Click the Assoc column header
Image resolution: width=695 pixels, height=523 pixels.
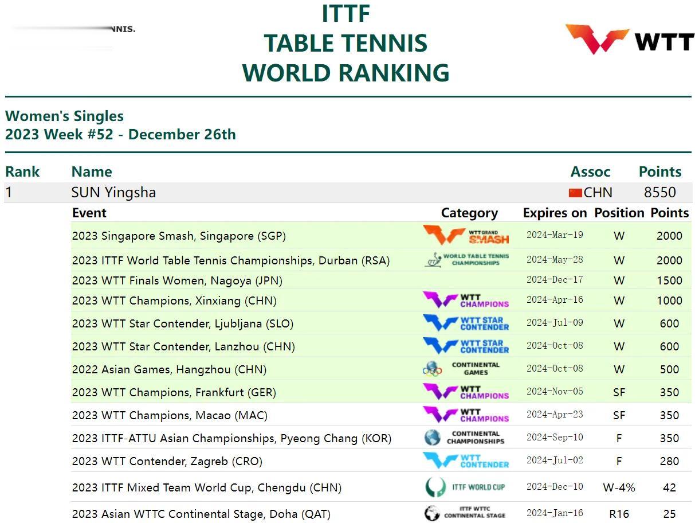tap(590, 171)
